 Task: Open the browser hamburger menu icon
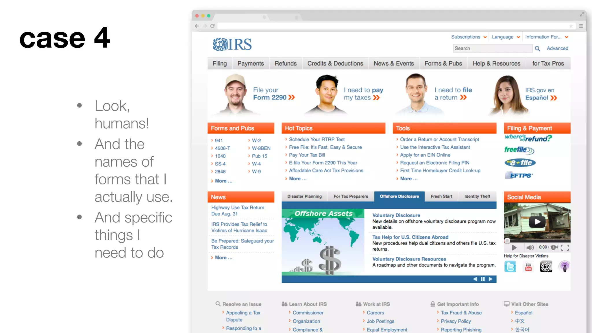[x=581, y=26]
